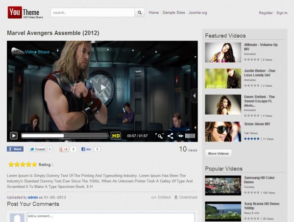Click Animation category under Gwen Stefani video

(x=250, y=110)
